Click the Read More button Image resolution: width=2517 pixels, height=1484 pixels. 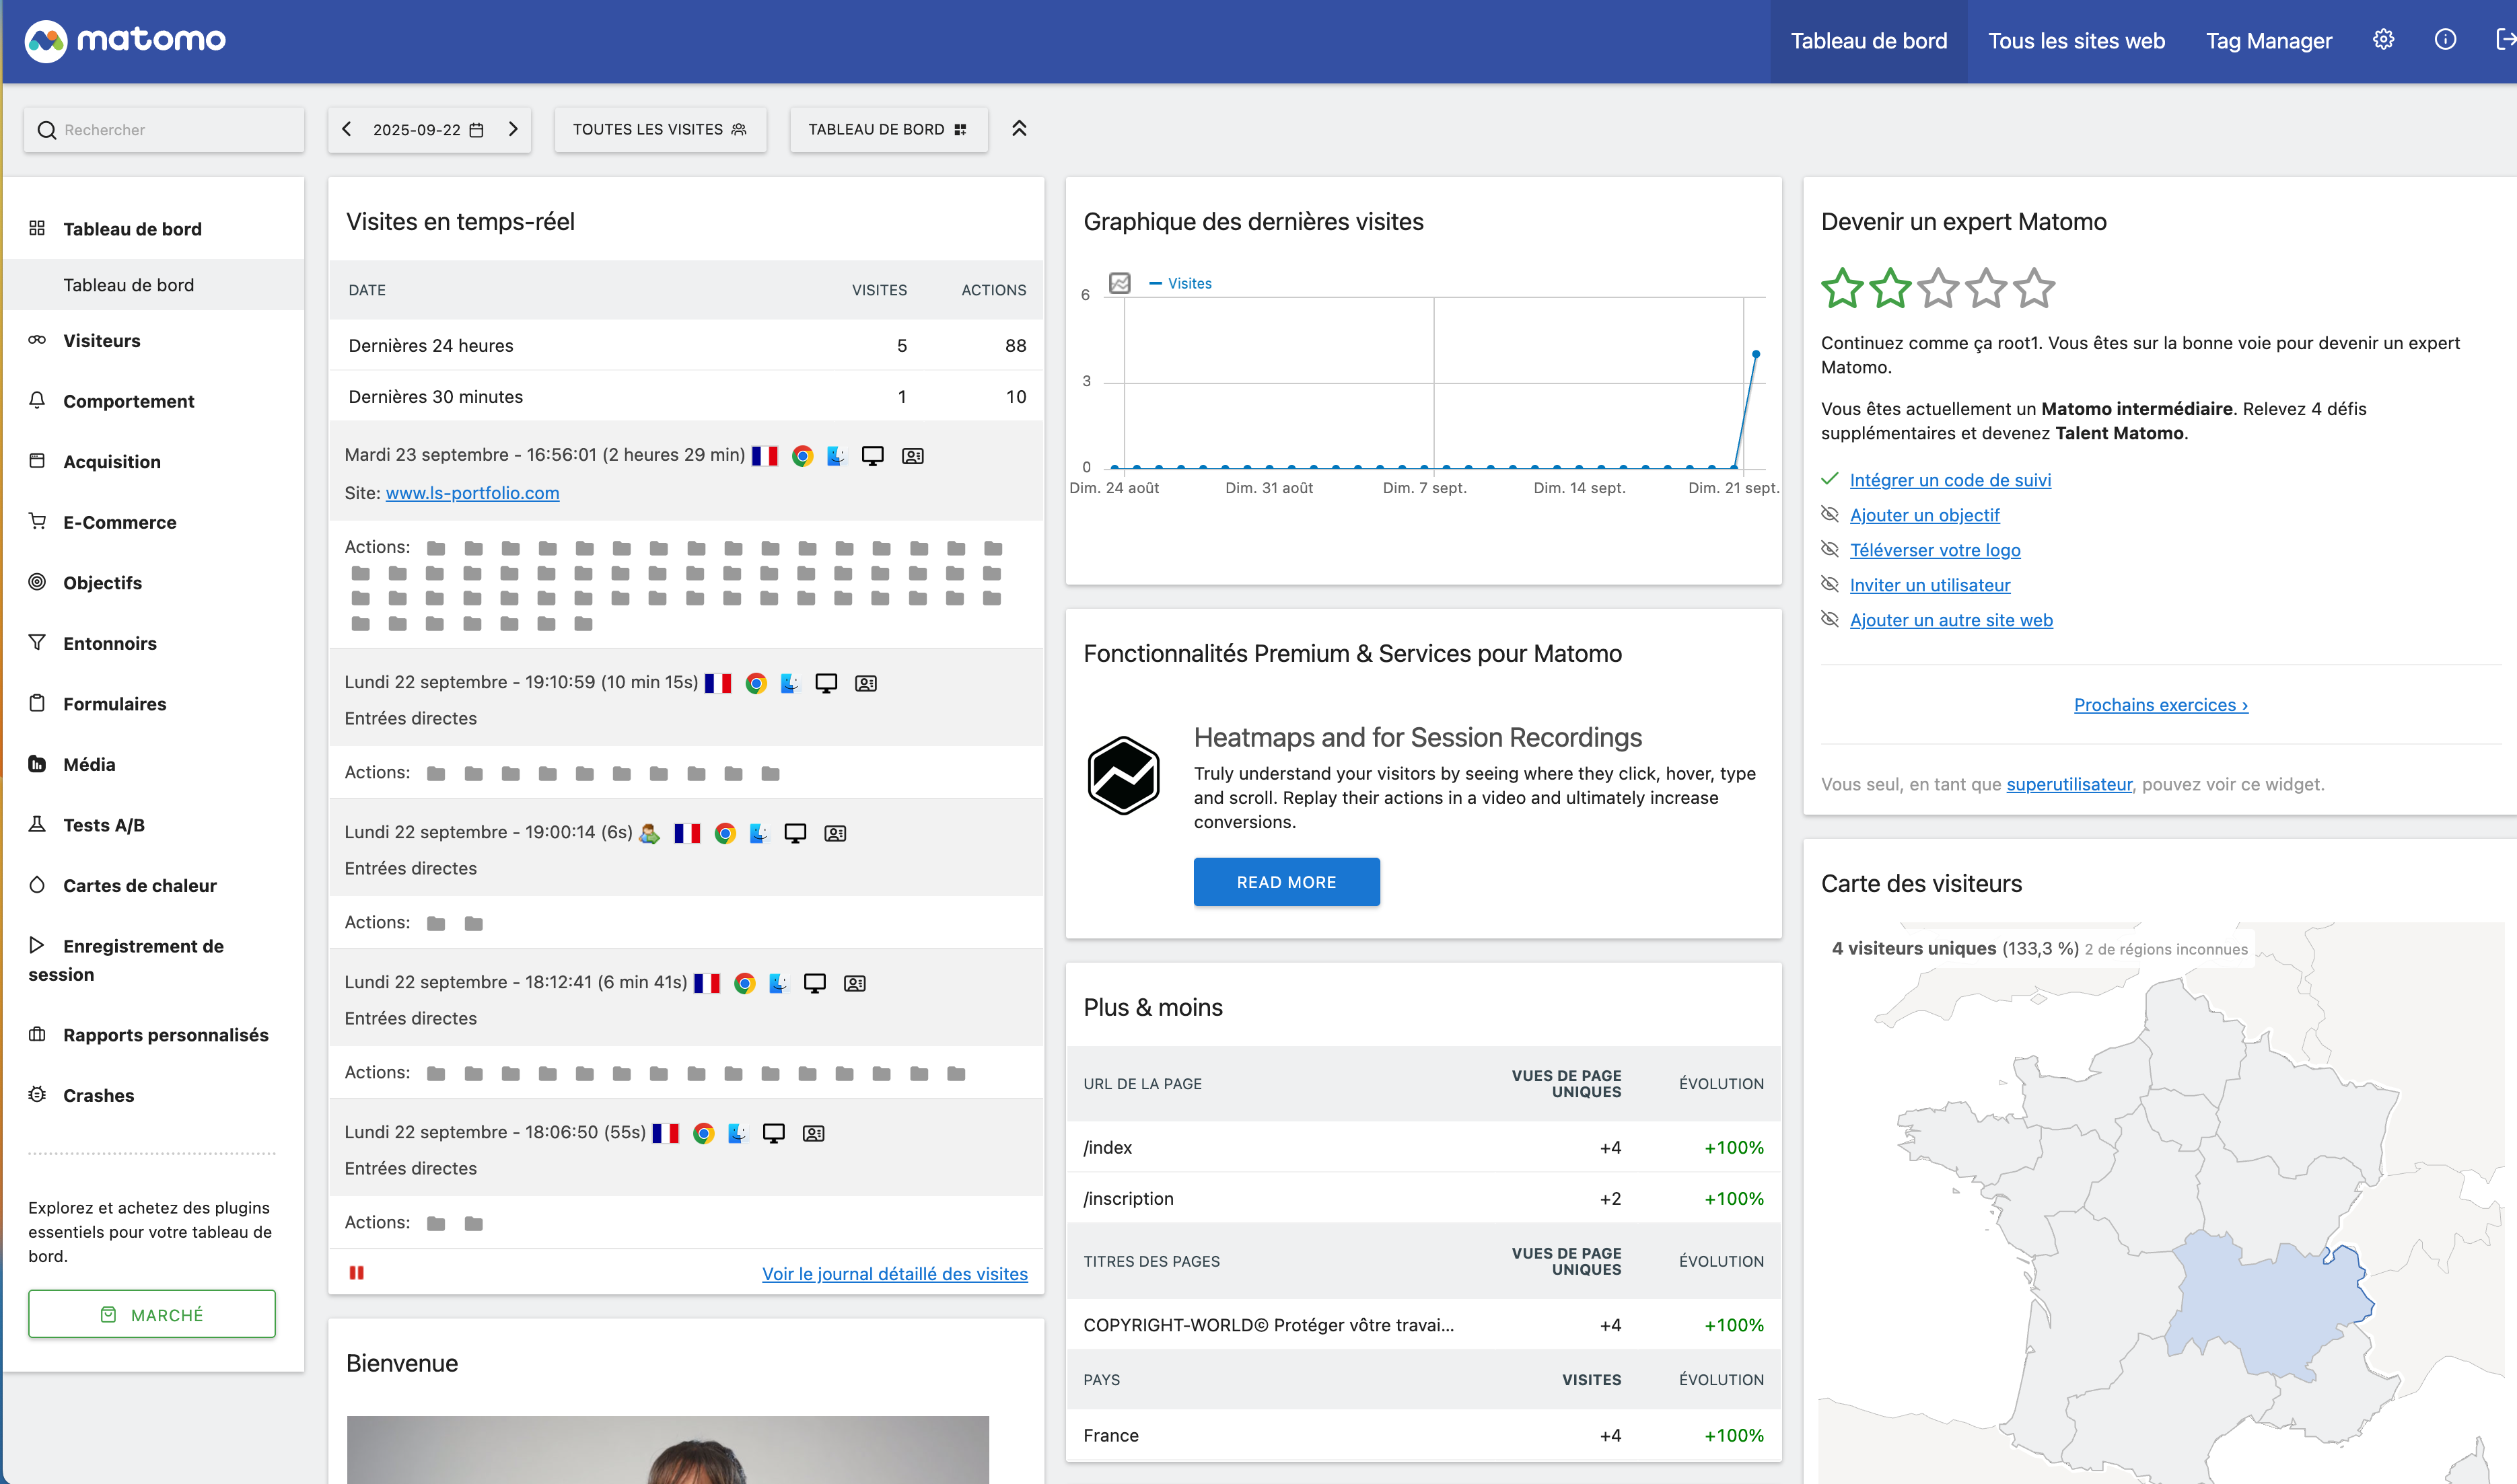click(1287, 882)
